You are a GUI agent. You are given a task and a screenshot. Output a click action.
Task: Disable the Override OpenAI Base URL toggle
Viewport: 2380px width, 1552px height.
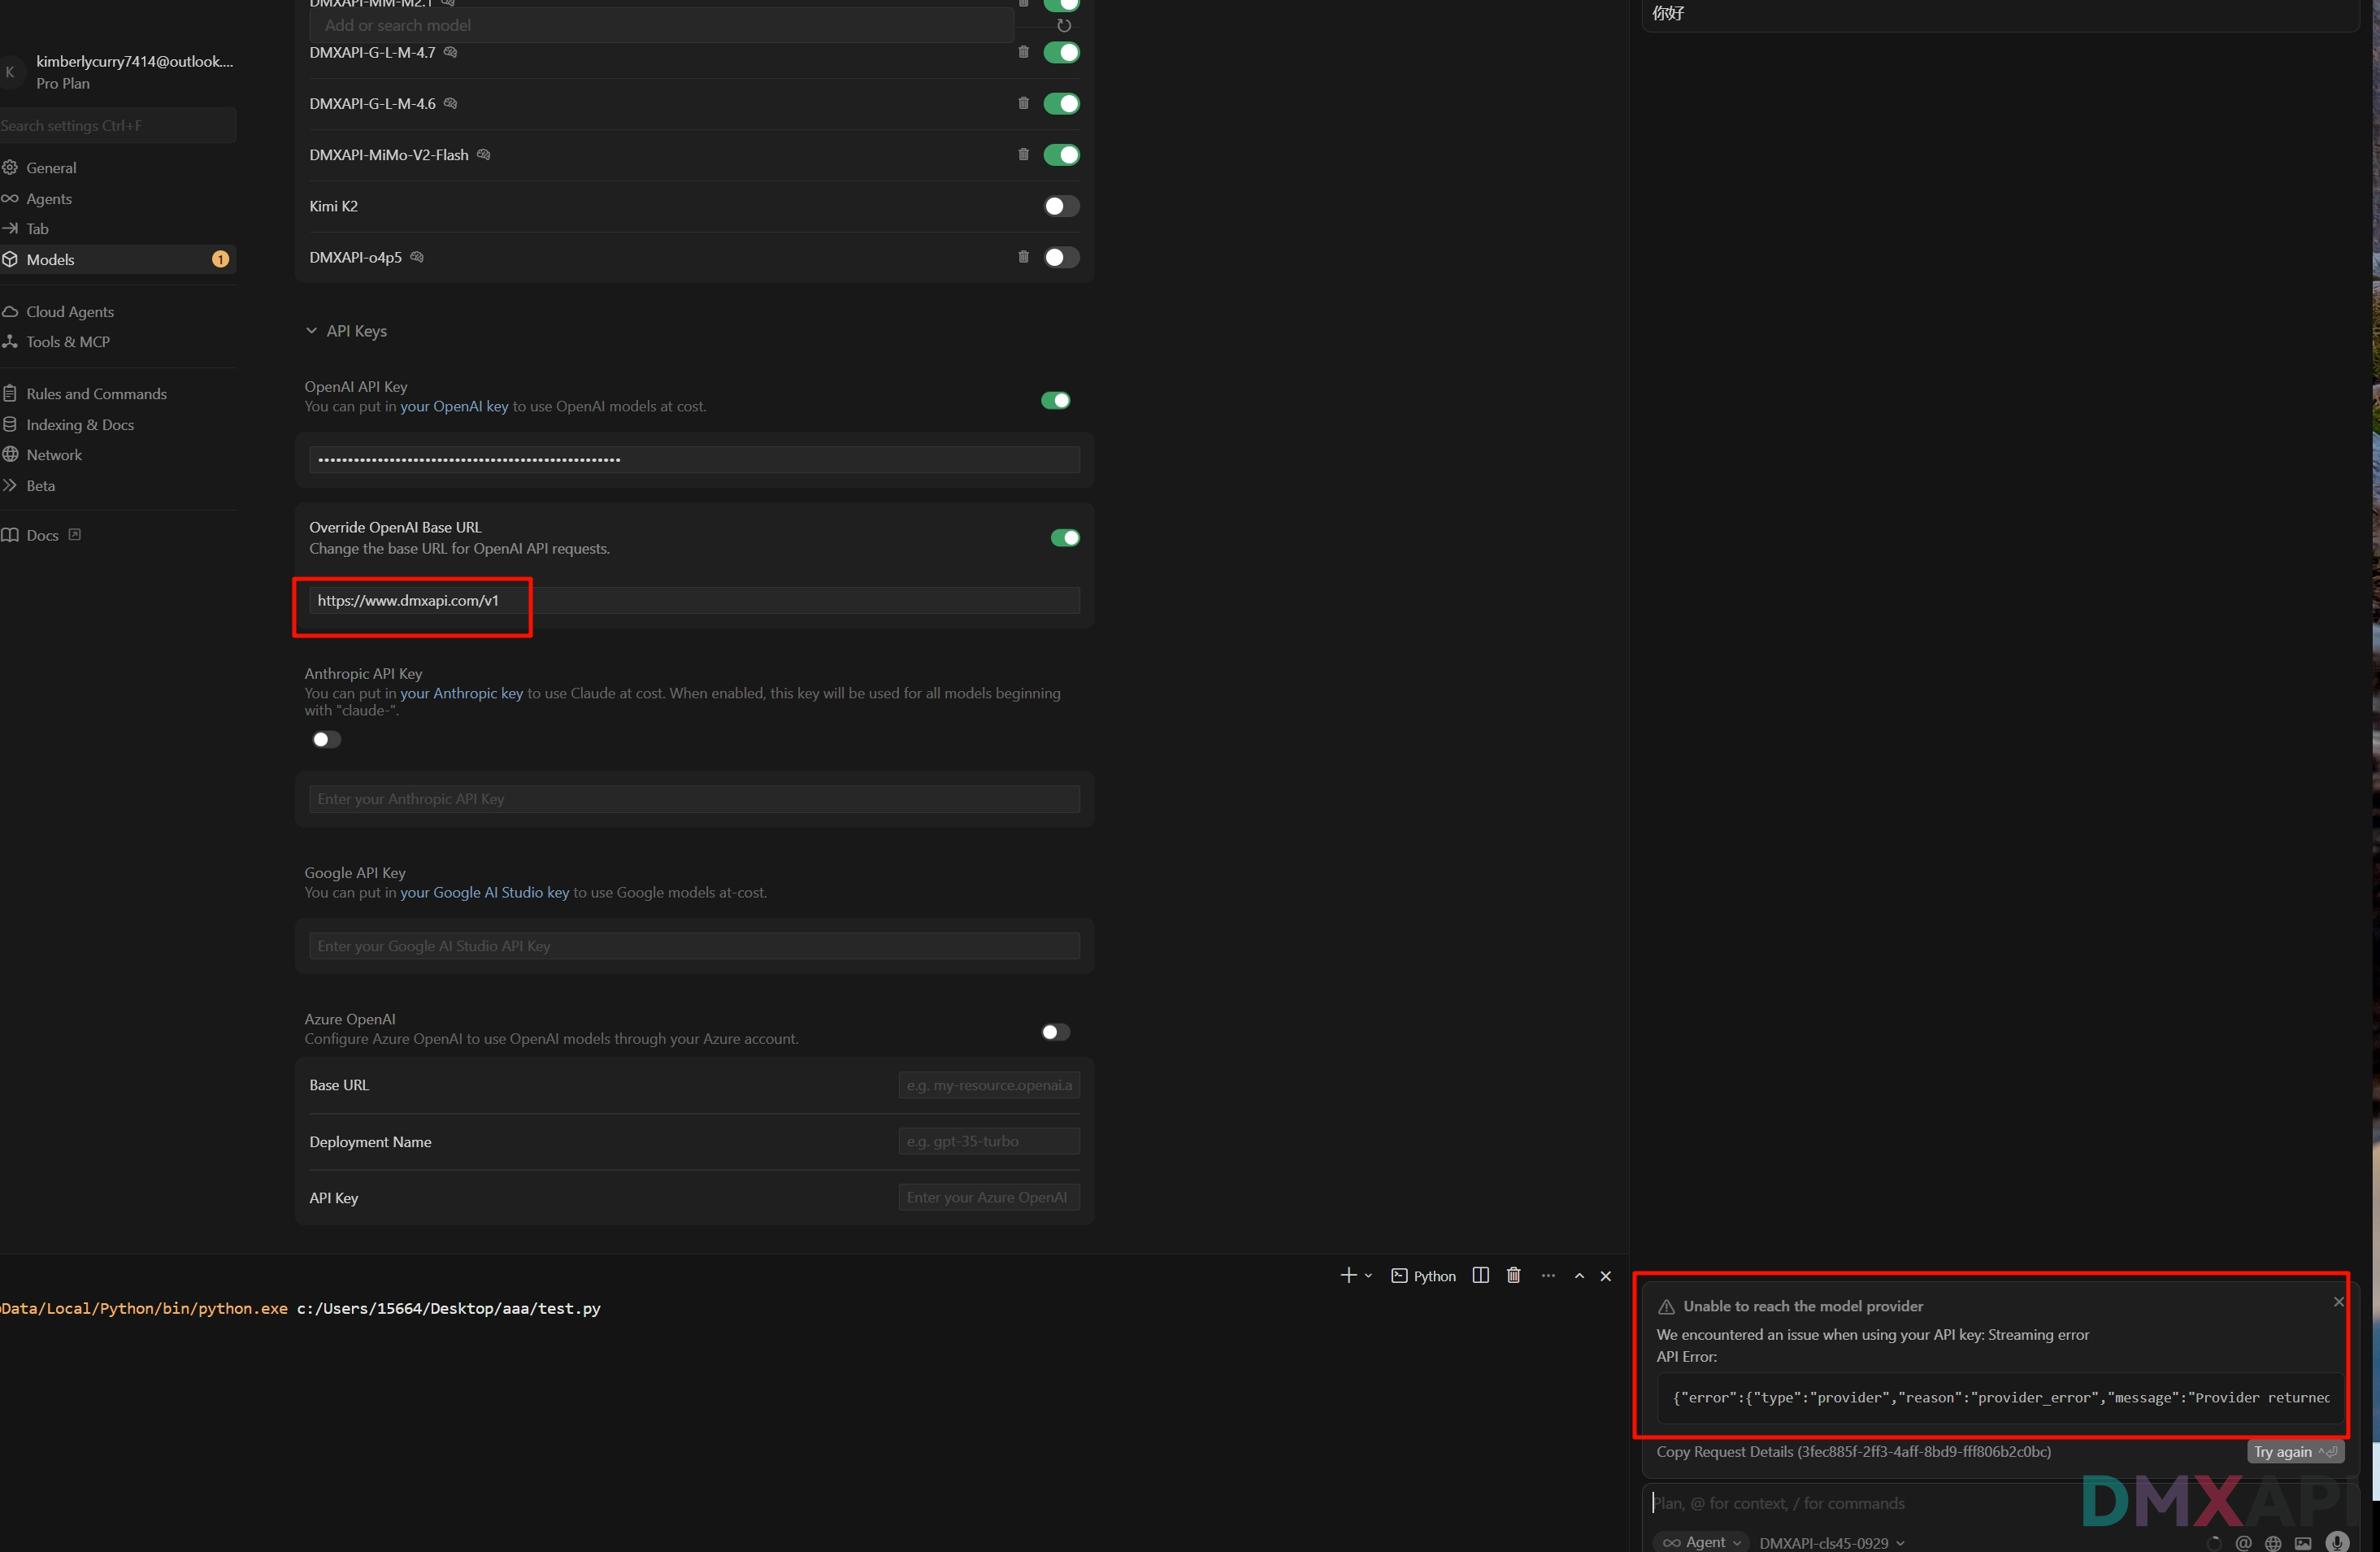[x=1064, y=538]
